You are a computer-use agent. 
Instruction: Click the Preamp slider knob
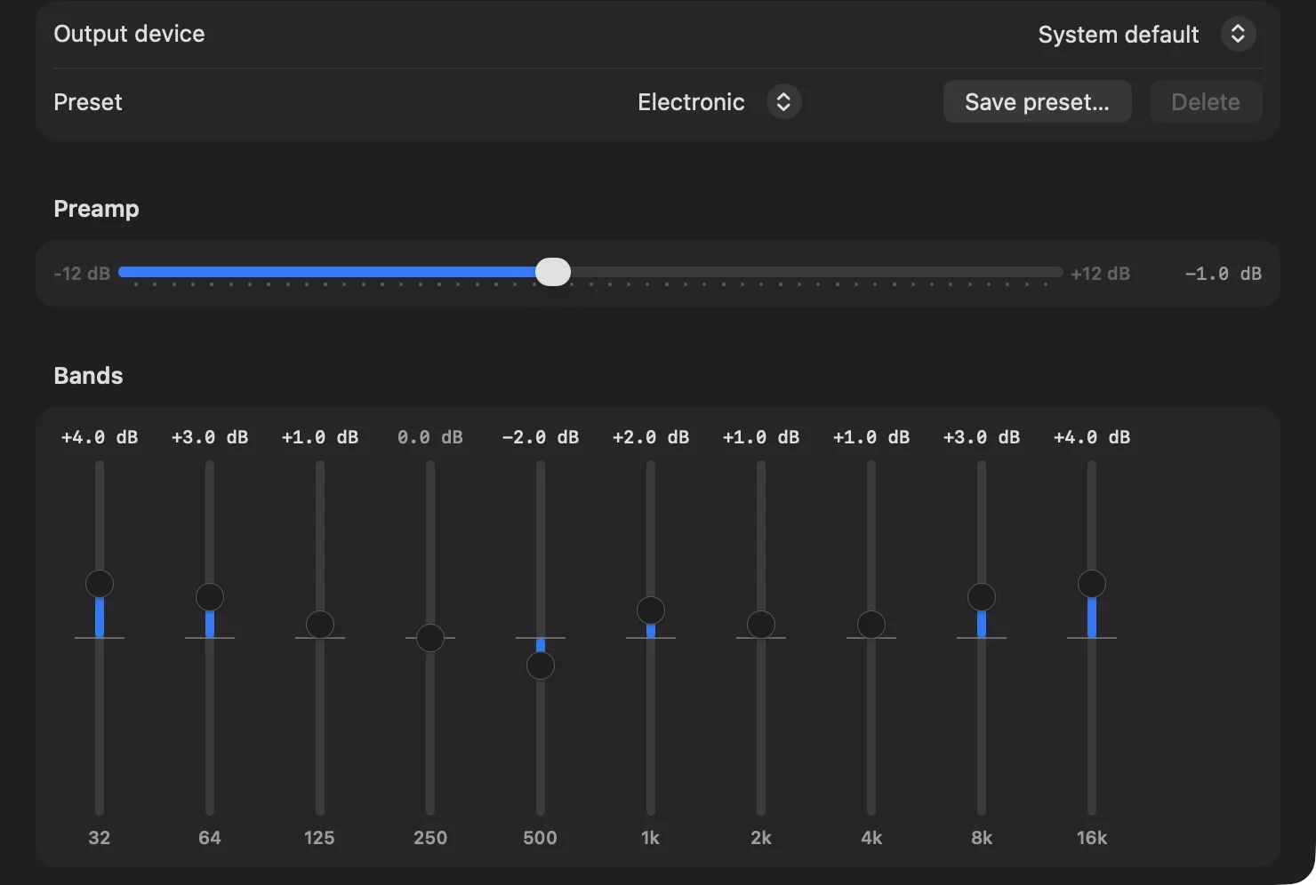[x=553, y=273]
